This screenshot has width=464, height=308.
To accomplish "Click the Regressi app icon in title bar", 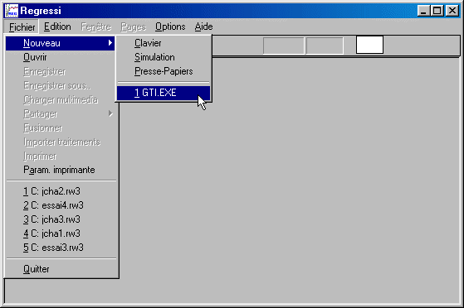I will point(12,11).
